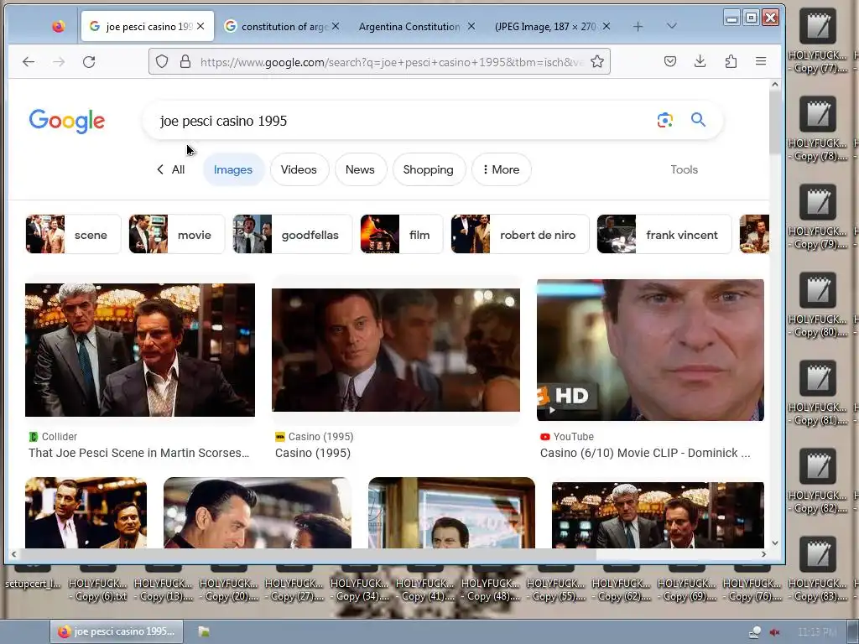Open a new tab with plus icon

(638, 26)
